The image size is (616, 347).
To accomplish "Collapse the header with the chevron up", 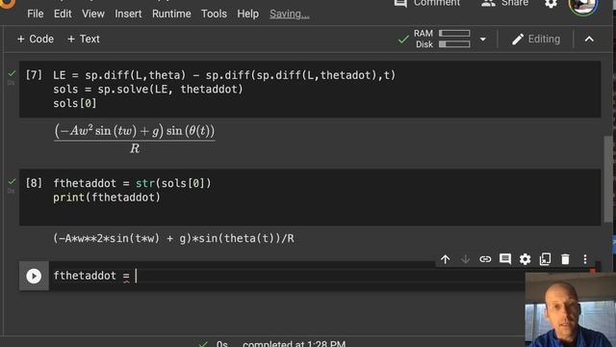I will (589, 40).
